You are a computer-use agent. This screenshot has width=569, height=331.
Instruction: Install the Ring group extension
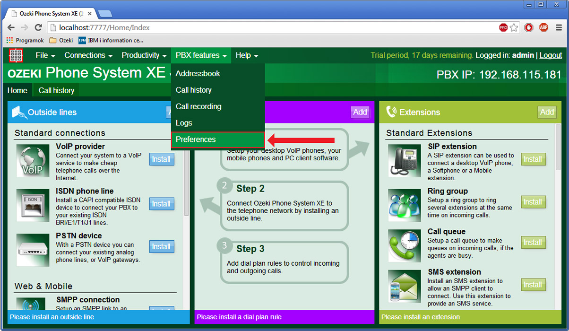click(533, 202)
